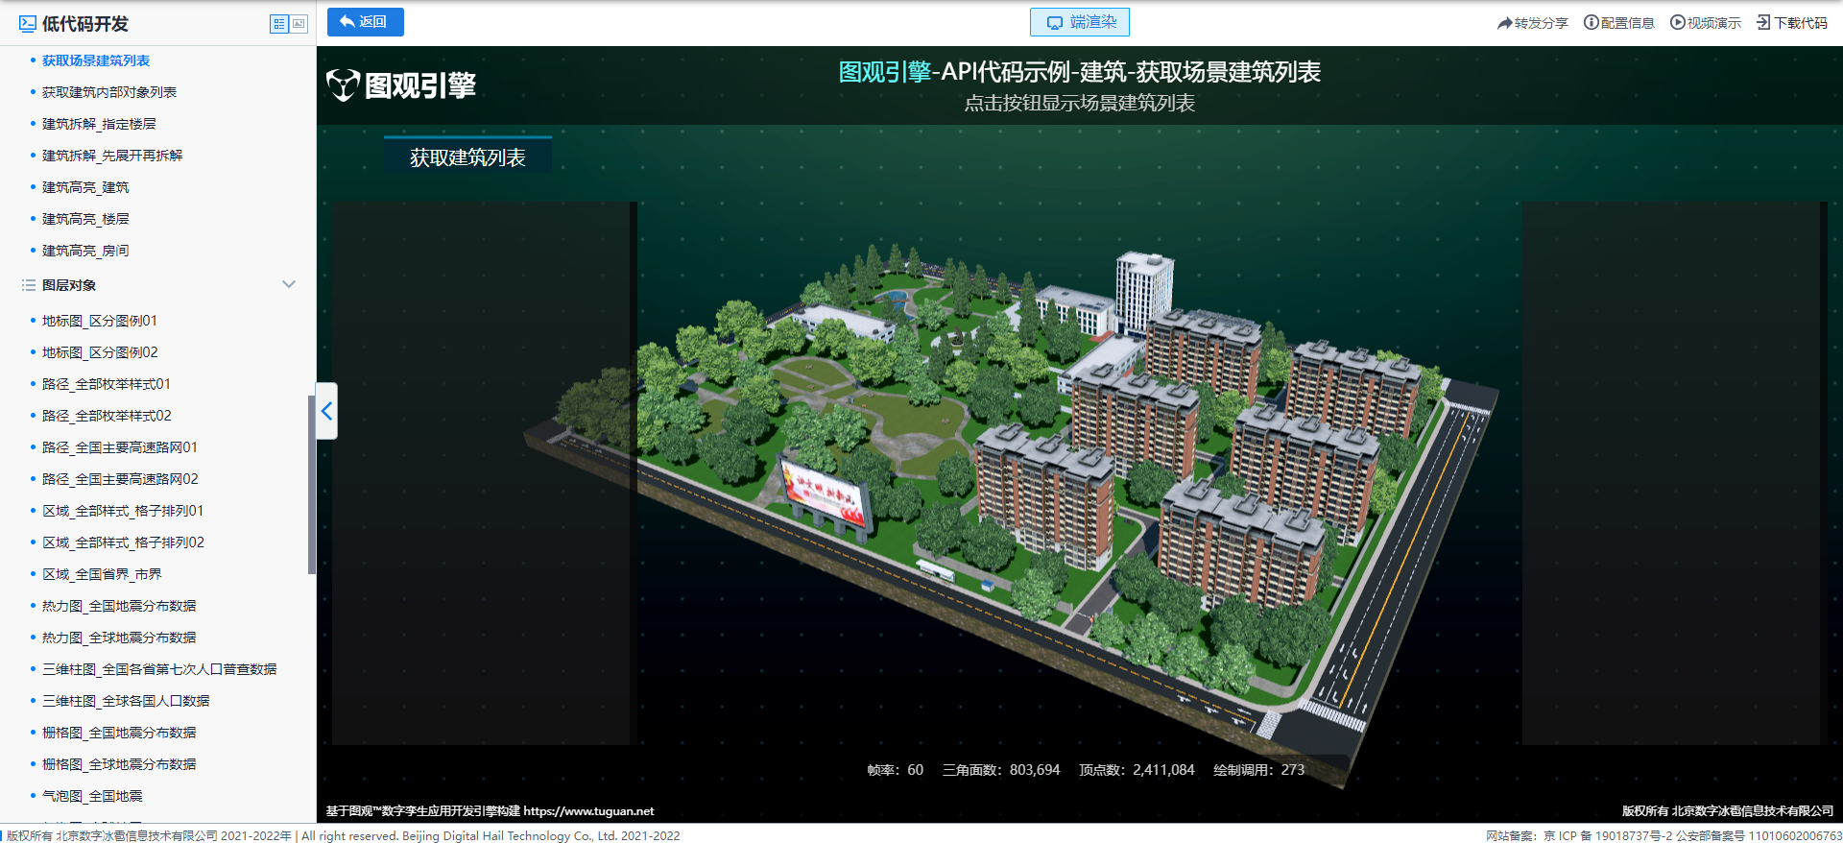Open 建筑拆解_先展开再拆解 example
The width and height of the screenshot is (1843, 843).
[x=112, y=156]
